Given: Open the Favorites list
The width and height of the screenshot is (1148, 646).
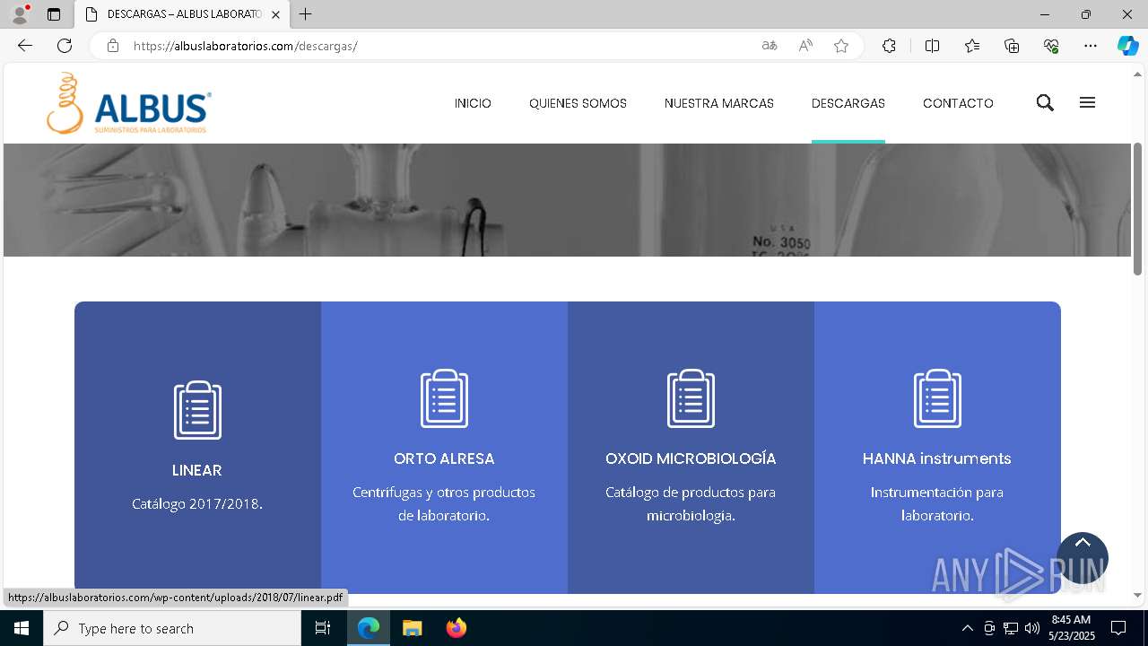Looking at the screenshot, I should [x=972, y=46].
